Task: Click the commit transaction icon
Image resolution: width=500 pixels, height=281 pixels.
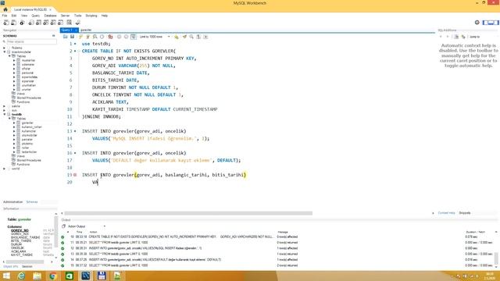Action: coord(119,37)
